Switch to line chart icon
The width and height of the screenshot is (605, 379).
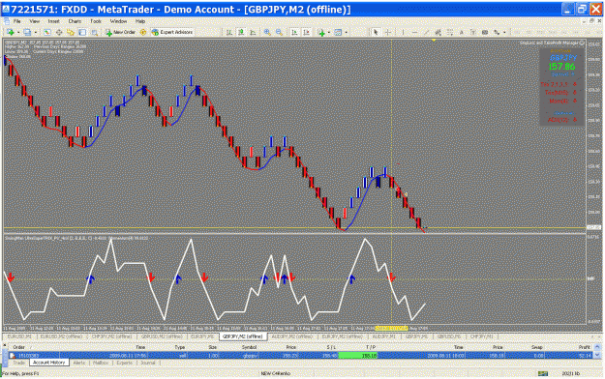(x=253, y=32)
